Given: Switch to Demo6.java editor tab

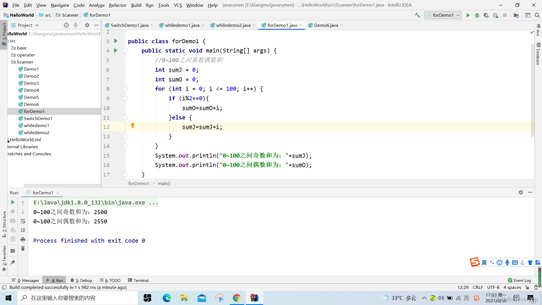Looking at the screenshot, I should click(326, 25).
